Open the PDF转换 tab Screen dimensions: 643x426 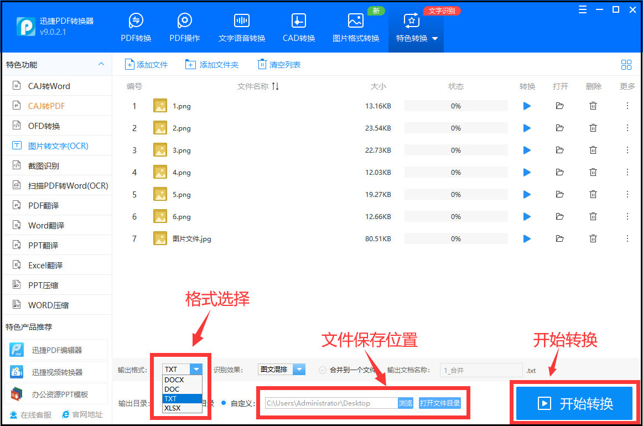(136, 28)
